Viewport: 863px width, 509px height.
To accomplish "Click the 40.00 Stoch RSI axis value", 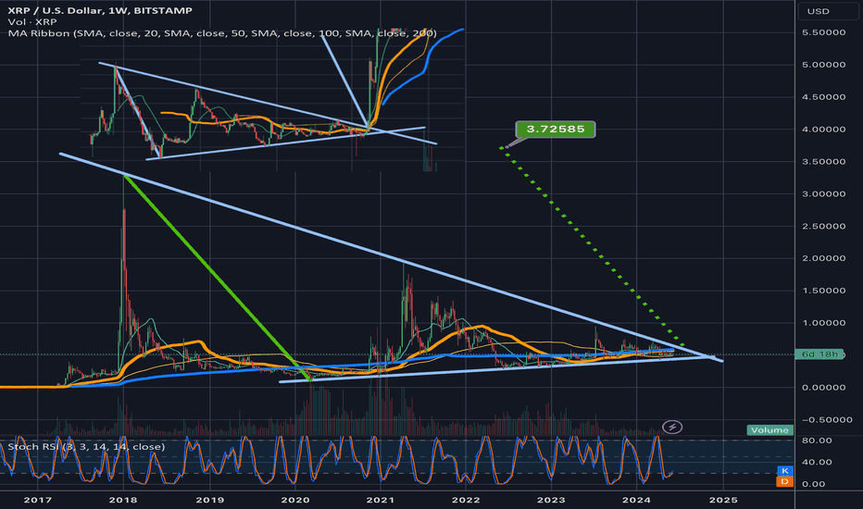I will (817, 462).
